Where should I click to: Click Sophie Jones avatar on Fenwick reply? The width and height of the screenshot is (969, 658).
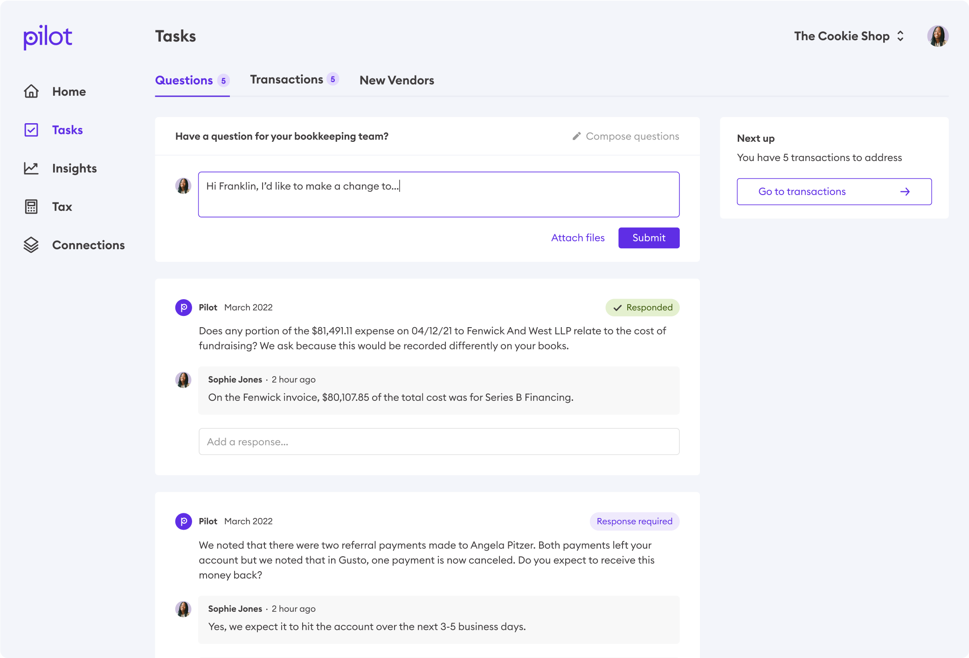(183, 380)
